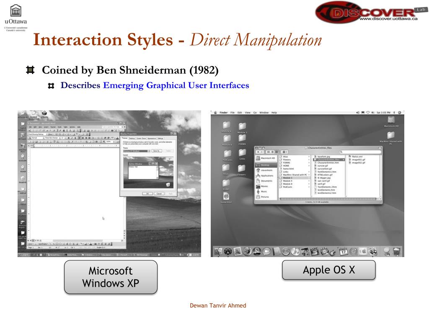Open the Finder Go menu
This screenshot has width=429, height=321.
tap(255, 112)
